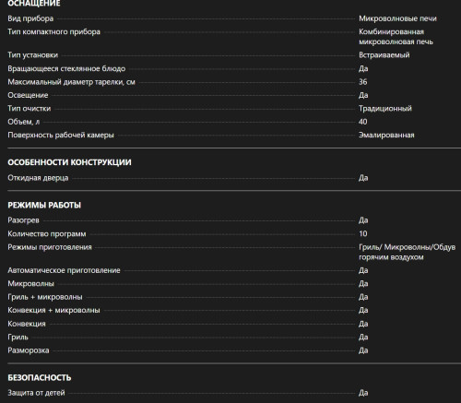
Task: Click the Тип очистки label
Action: (x=30, y=109)
